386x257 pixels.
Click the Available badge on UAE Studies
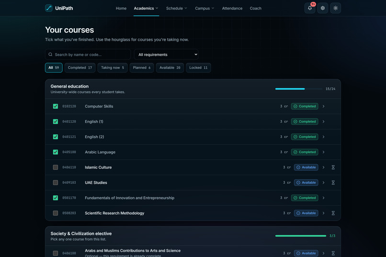(x=306, y=182)
